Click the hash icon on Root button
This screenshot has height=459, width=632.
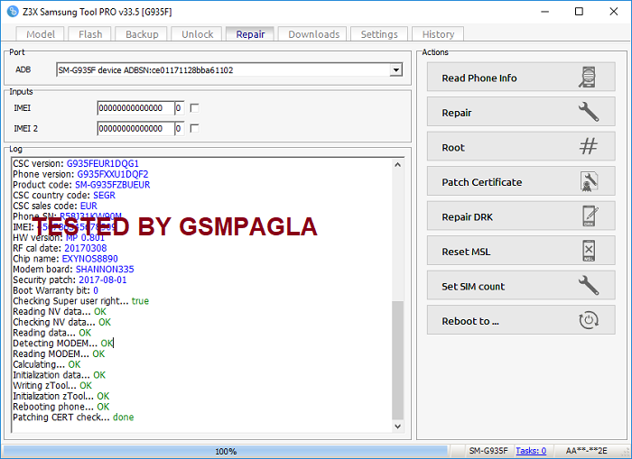tap(589, 146)
